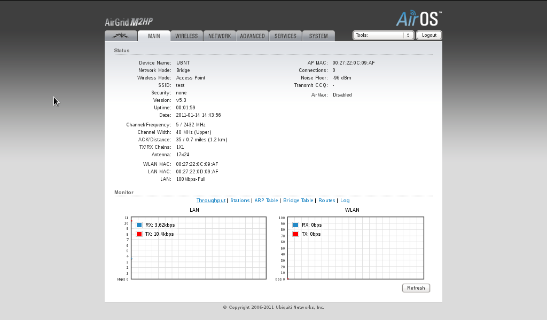This screenshot has height=320, width=547.
Task: Click the Refresh button
Action: [416, 288]
